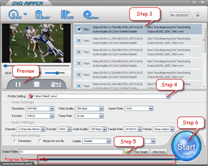Stop the preview playback
The width and height of the screenshot is (208, 166).
[x=37, y=85]
